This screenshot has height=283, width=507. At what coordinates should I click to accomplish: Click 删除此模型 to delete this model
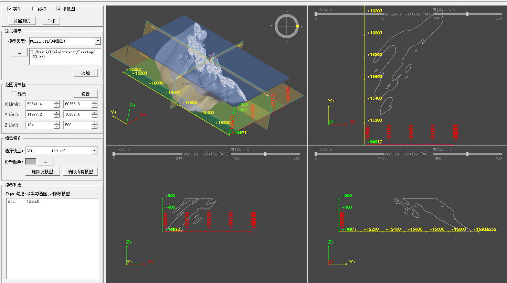click(43, 172)
